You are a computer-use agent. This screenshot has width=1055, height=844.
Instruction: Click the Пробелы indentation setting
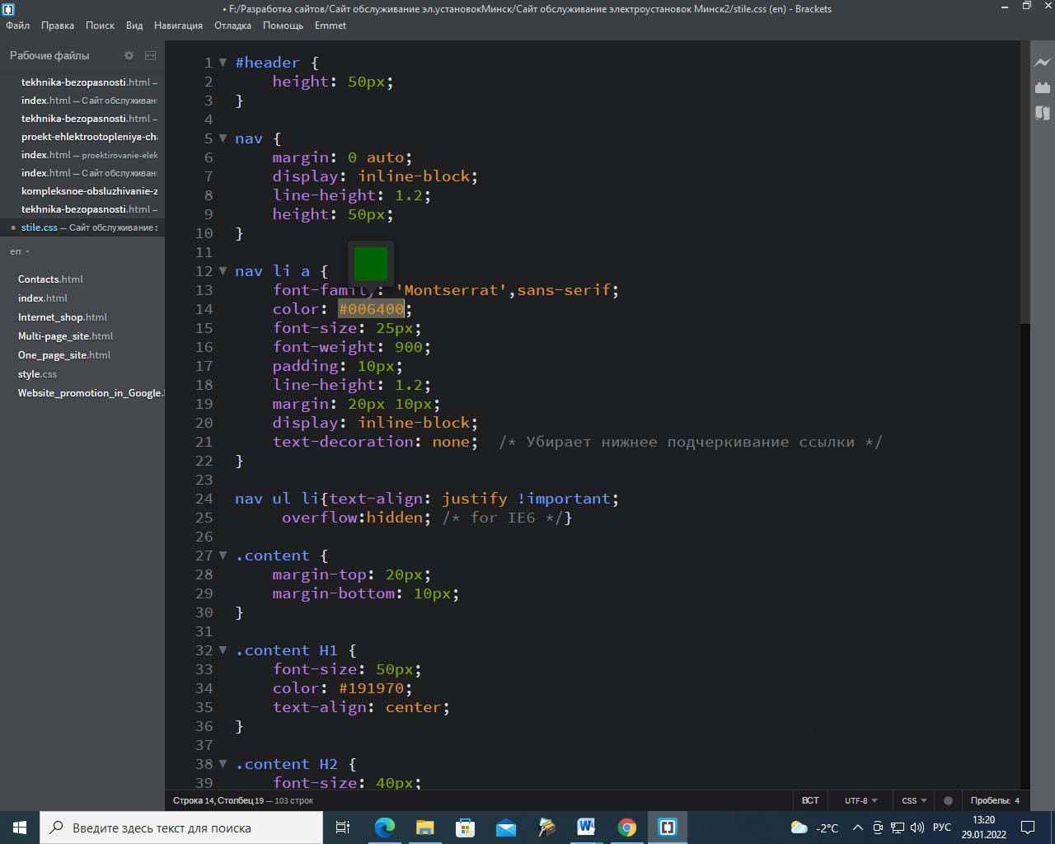pos(994,800)
